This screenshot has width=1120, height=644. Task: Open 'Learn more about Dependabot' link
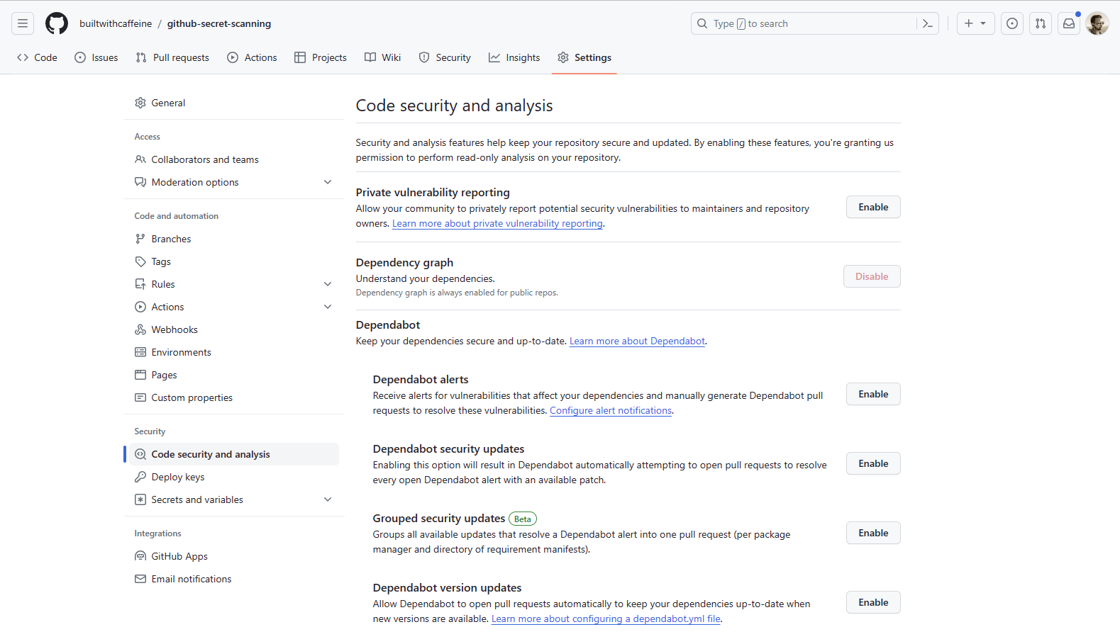(x=637, y=341)
